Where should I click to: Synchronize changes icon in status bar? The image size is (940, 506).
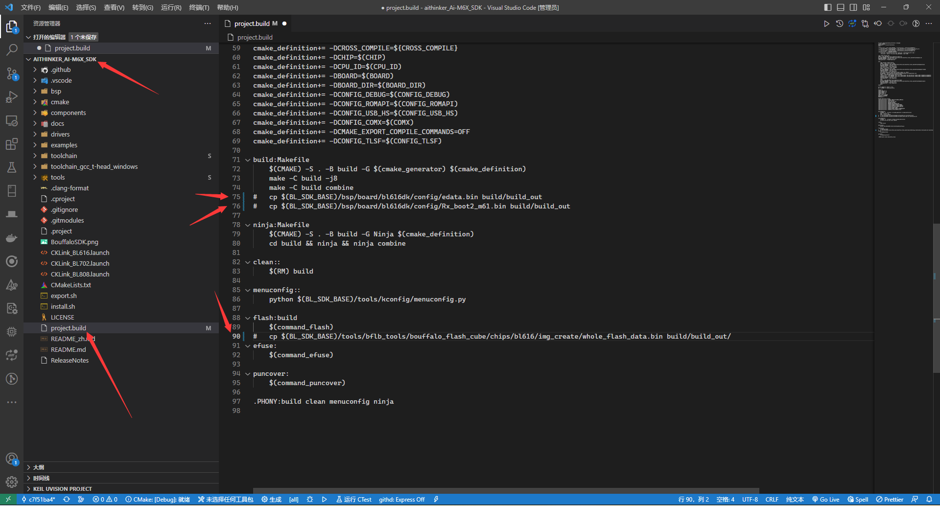click(67, 500)
